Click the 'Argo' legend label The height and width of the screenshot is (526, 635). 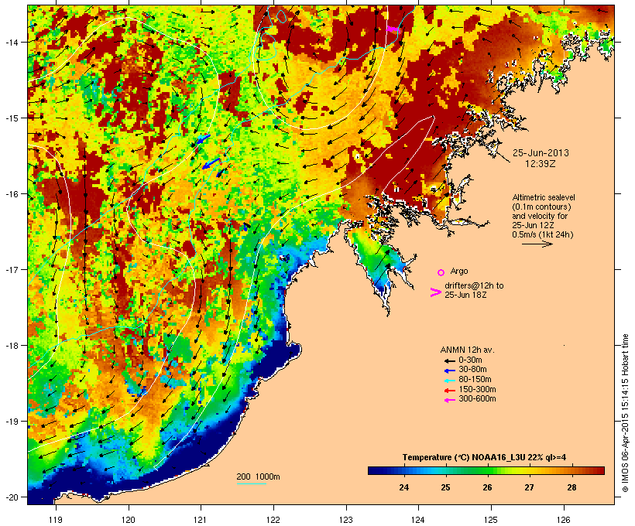click(x=459, y=271)
